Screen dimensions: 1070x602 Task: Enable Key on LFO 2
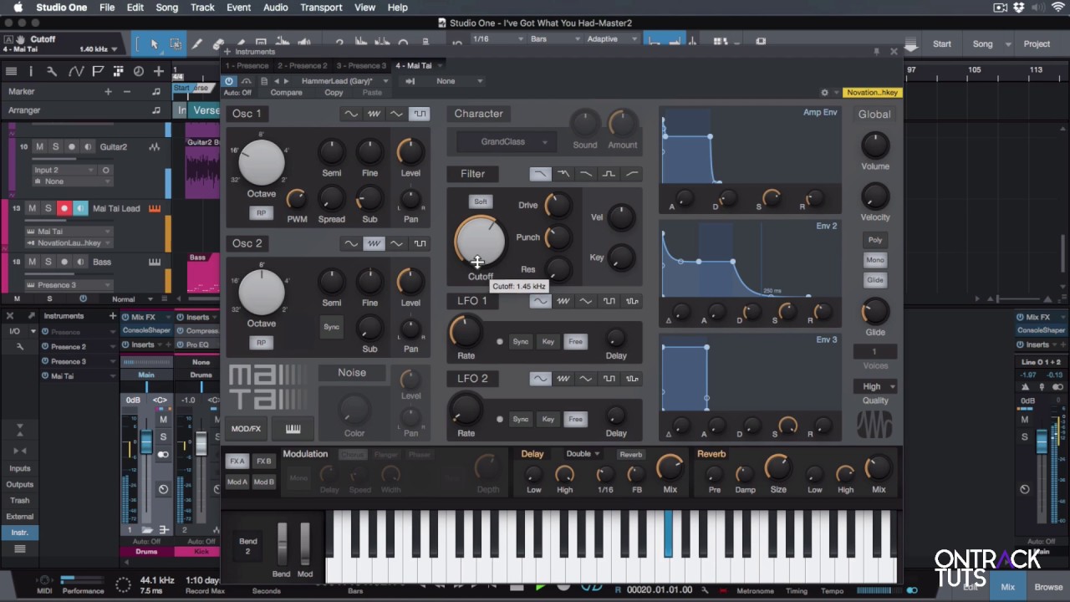click(x=548, y=419)
